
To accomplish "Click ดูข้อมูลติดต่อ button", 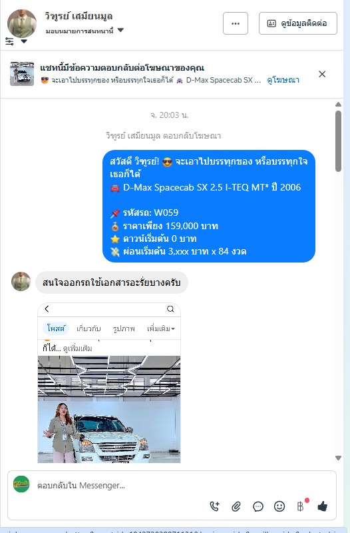I will pos(298,23).
